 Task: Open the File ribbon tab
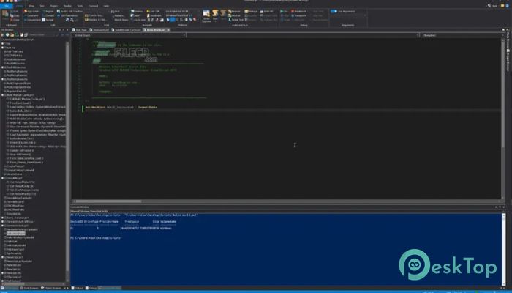point(6,6)
